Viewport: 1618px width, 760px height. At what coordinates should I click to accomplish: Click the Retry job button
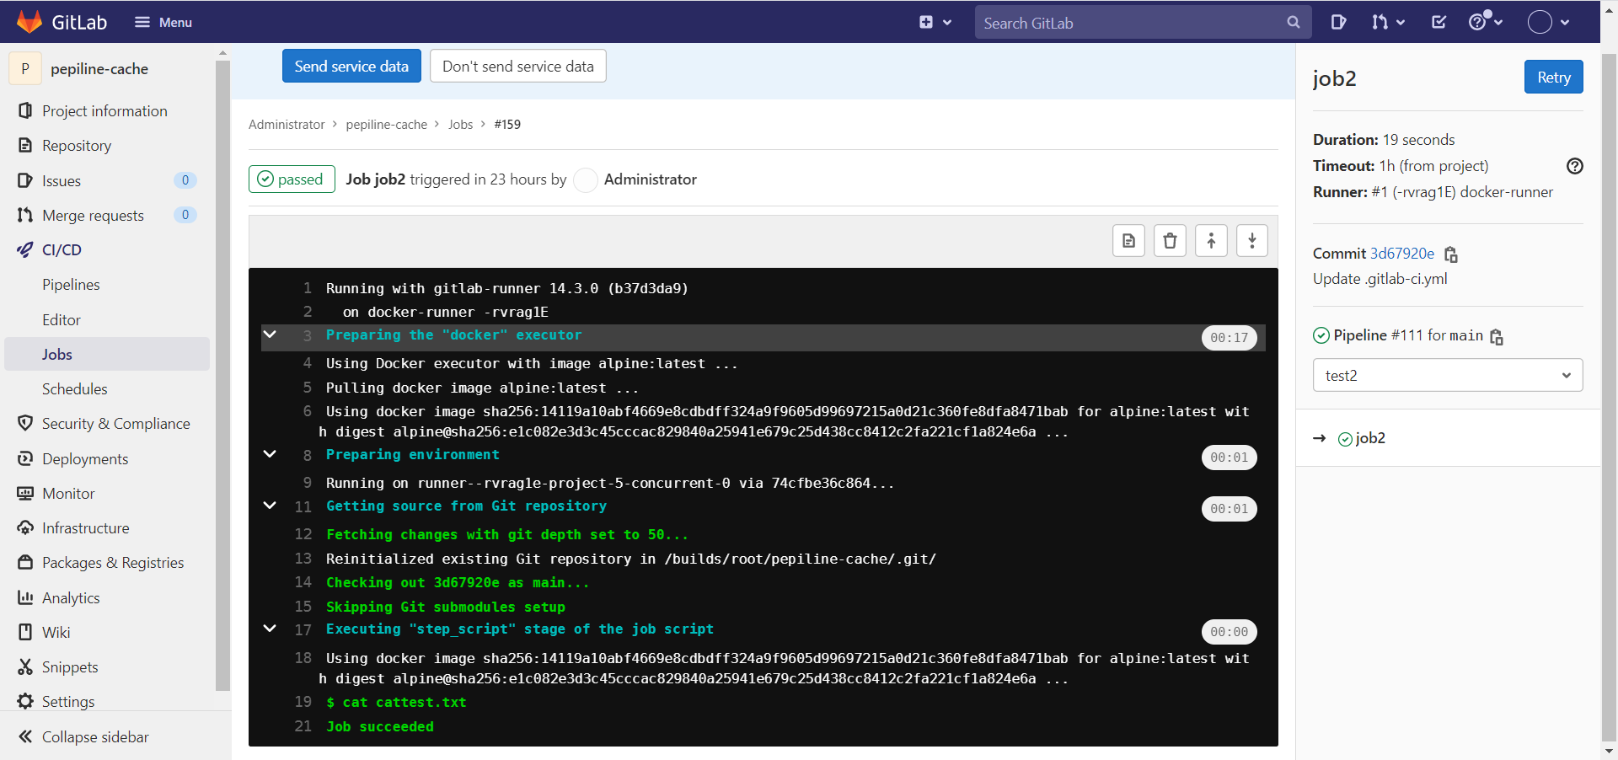[1553, 77]
